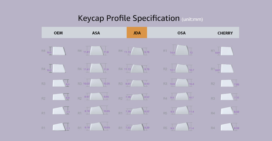The height and width of the screenshot is (141, 272).
Task: Select the OSA R4 keycap labeled 9.5
Action: pos(182,96)
